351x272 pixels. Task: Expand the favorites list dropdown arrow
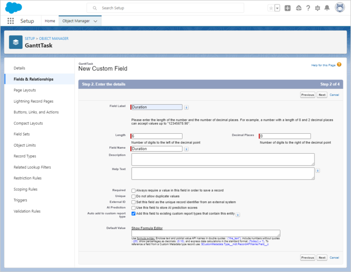pos(277,8)
